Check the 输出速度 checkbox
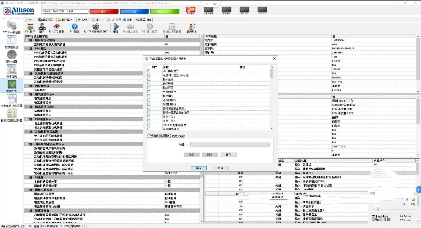The width and height of the screenshot is (421, 228). (149, 88)
